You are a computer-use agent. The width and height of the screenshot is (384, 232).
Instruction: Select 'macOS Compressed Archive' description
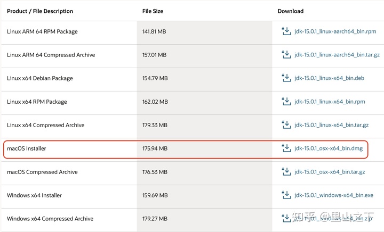pyautogui.click(x=42, y=172)
